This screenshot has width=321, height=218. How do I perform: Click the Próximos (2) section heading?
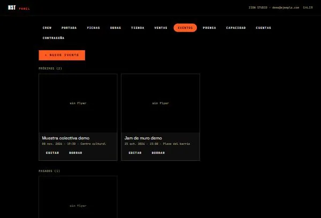(50, 68)
